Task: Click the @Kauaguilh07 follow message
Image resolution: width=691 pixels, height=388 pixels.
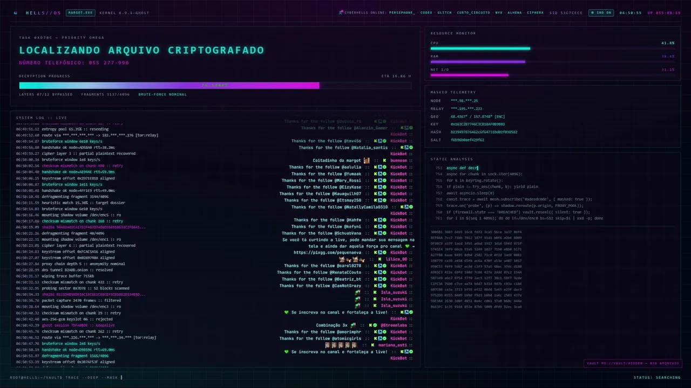Action: (x=320, y=193)
